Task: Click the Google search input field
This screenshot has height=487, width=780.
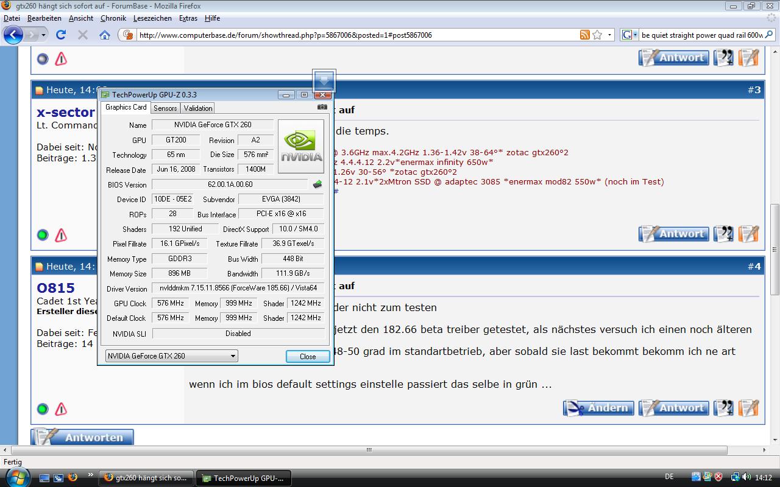Action: pos(701,35)
